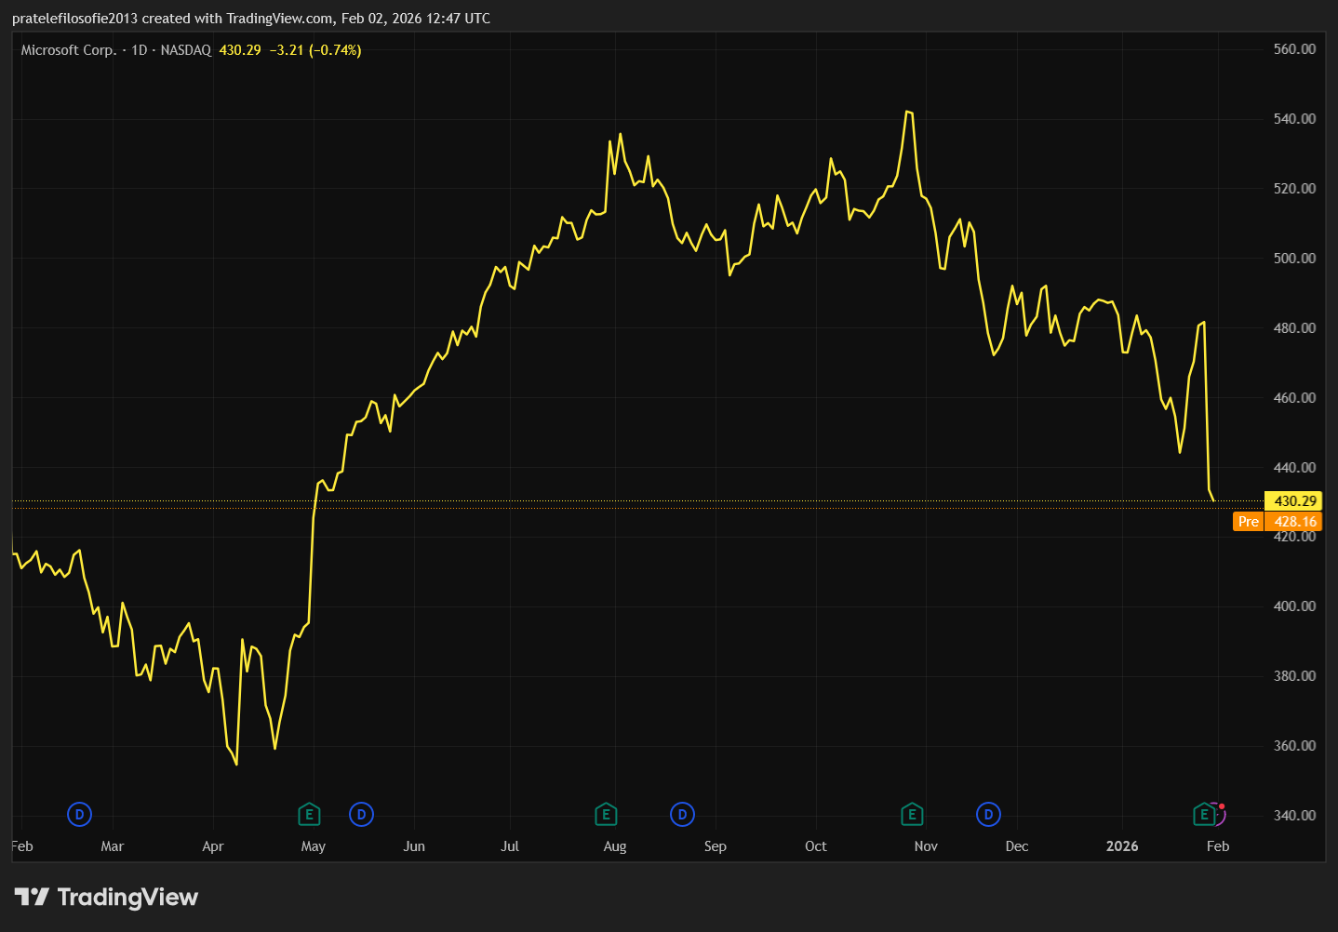This screenshot has width=1338, height=932.
Task: Open the earnings marker just before Aug
Action: [606, 815]
